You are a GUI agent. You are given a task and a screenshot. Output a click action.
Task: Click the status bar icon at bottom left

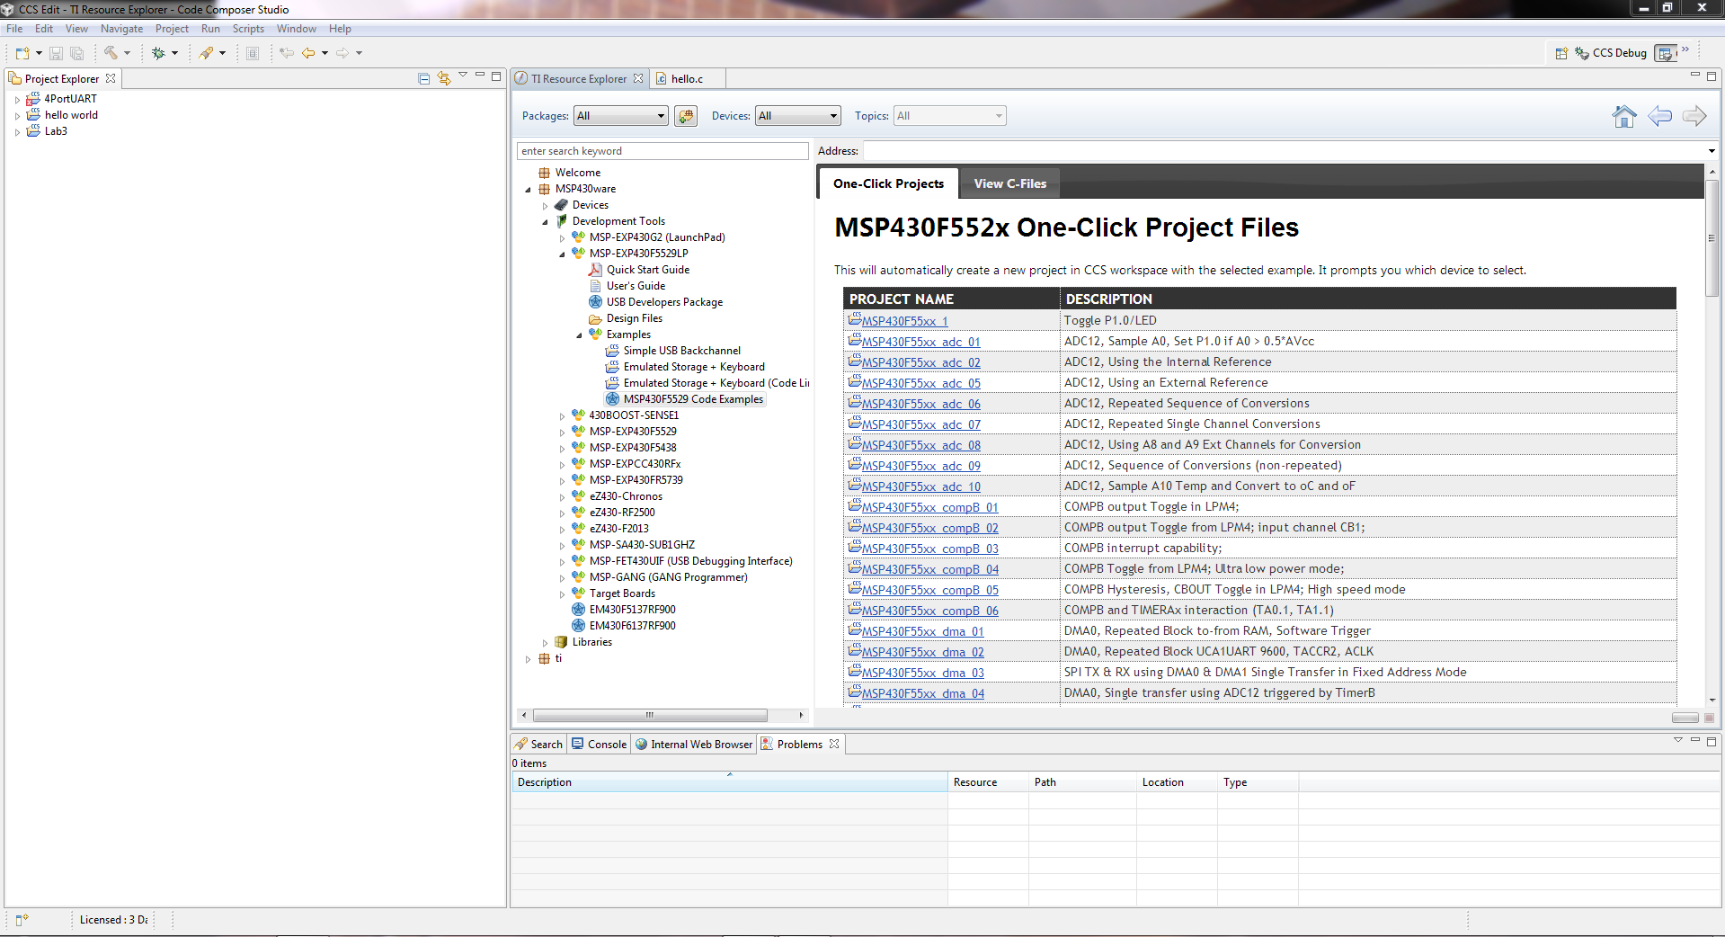click(x=22, y=920)
